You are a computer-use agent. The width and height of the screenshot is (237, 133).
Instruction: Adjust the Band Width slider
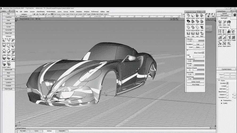point(199,74)
